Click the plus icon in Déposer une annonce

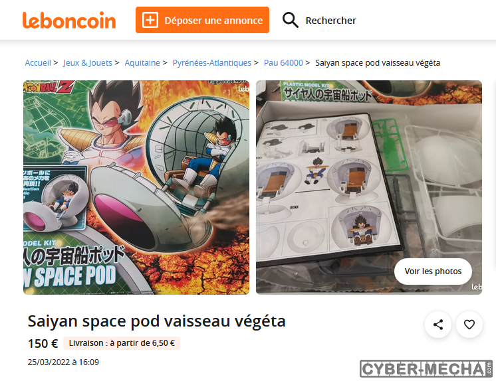[x=150, y=20]
